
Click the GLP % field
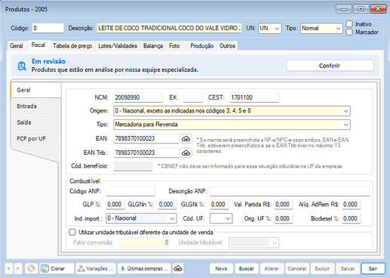point(115,205)
